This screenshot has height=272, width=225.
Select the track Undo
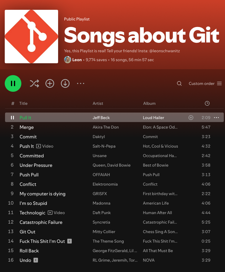[x=25, y=260]
